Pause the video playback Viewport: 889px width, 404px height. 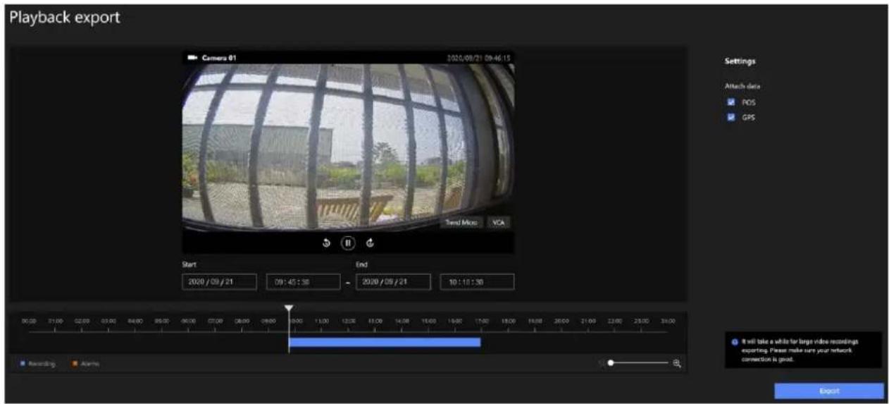(347, 243)
